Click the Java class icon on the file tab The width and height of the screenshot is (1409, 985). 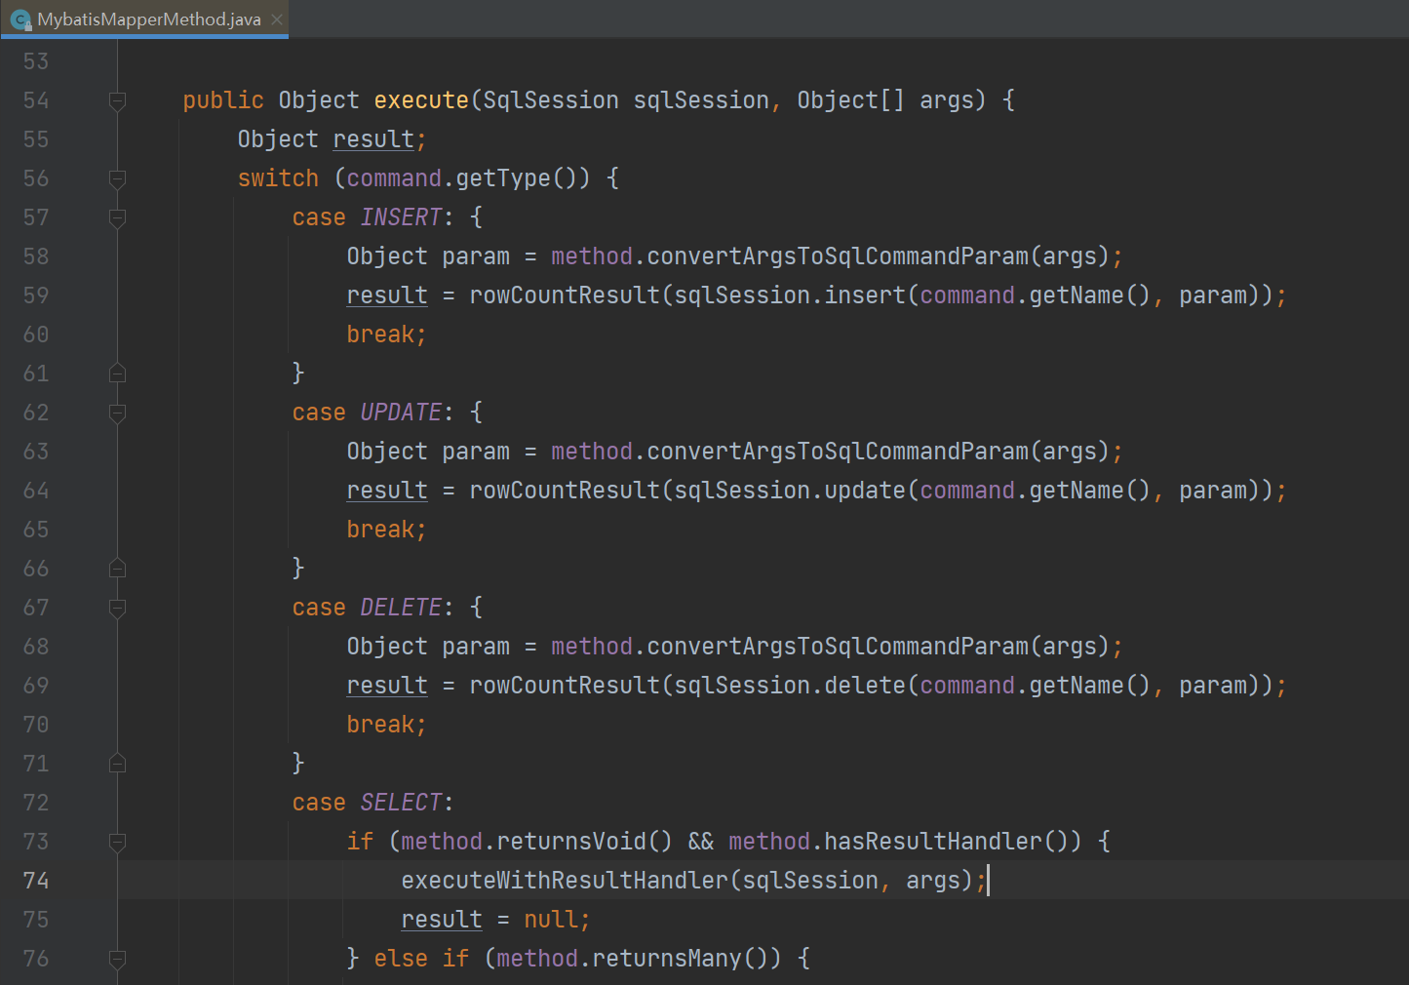[x=20, y=20]
